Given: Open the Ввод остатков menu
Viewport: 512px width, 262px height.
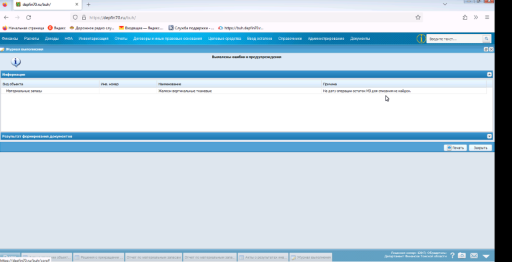Looking at the screenshot, I should click(x=259, y=39).
